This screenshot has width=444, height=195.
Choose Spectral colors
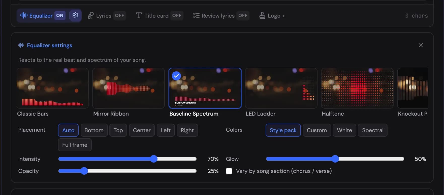pos(373,130)
